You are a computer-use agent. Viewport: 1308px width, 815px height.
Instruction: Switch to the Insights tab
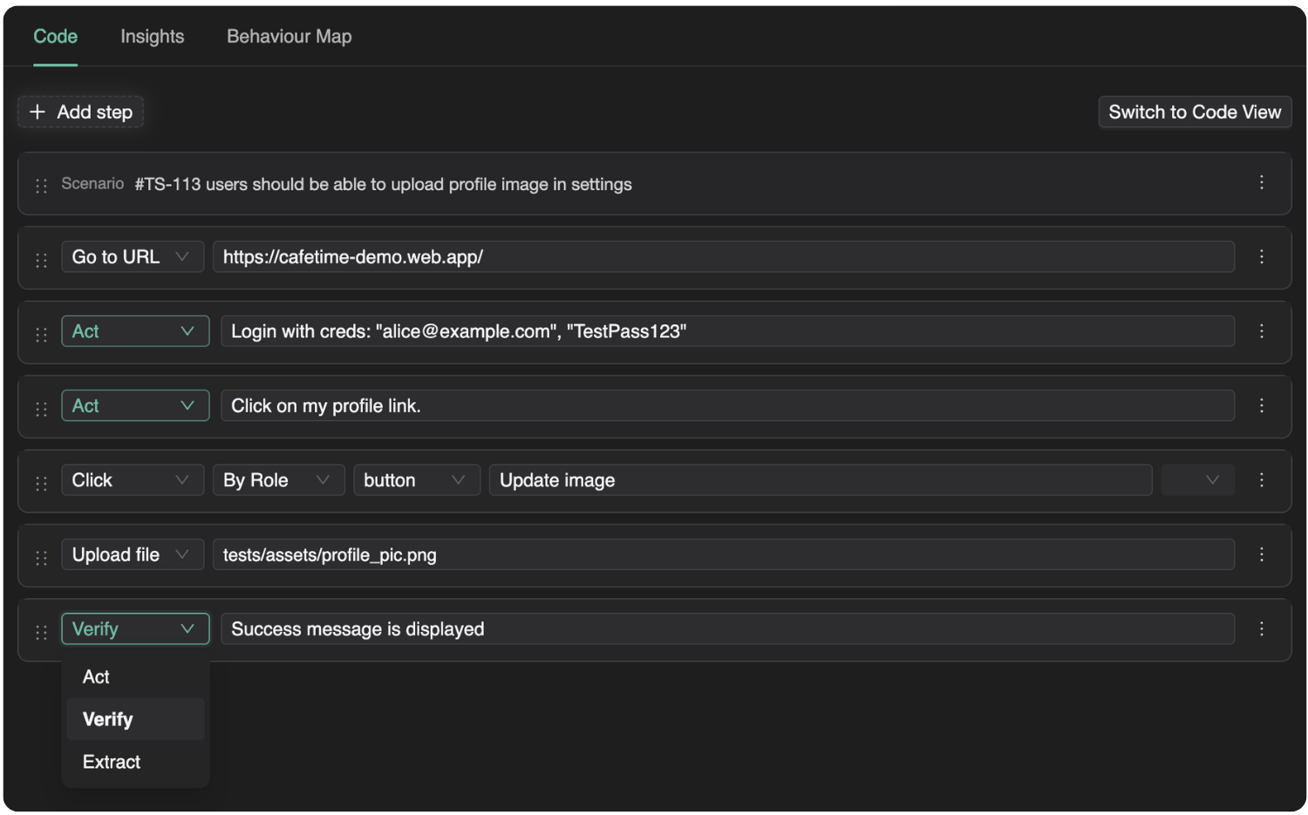point(152,36)
